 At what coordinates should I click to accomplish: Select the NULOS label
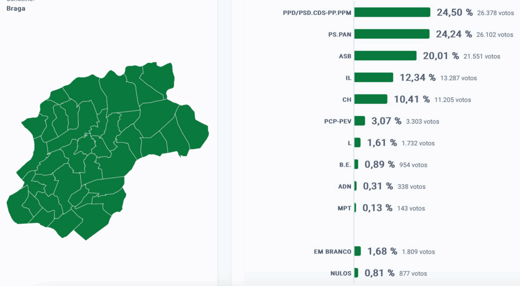click(340, 273)
